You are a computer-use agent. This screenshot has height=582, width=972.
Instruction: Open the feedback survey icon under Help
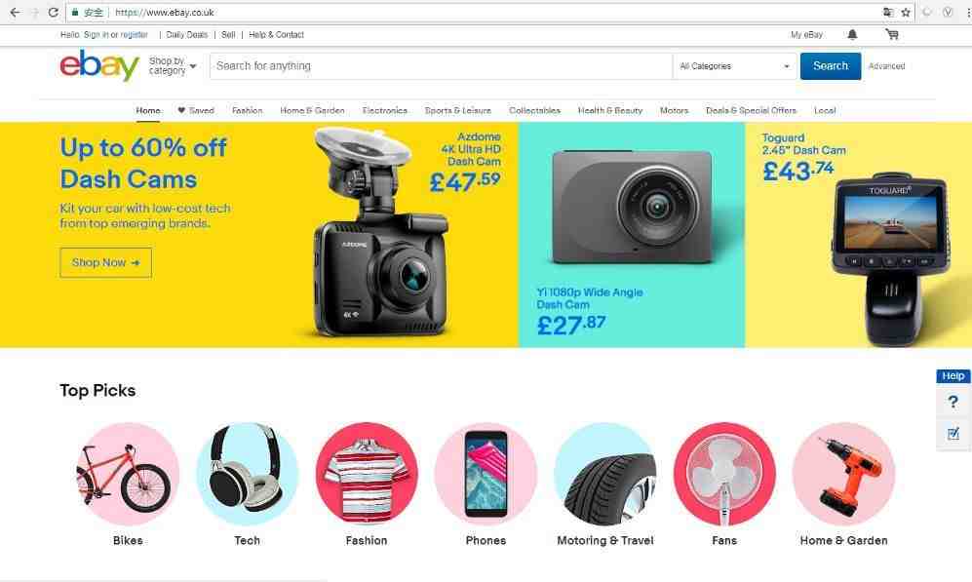click(x=953, y=433)
